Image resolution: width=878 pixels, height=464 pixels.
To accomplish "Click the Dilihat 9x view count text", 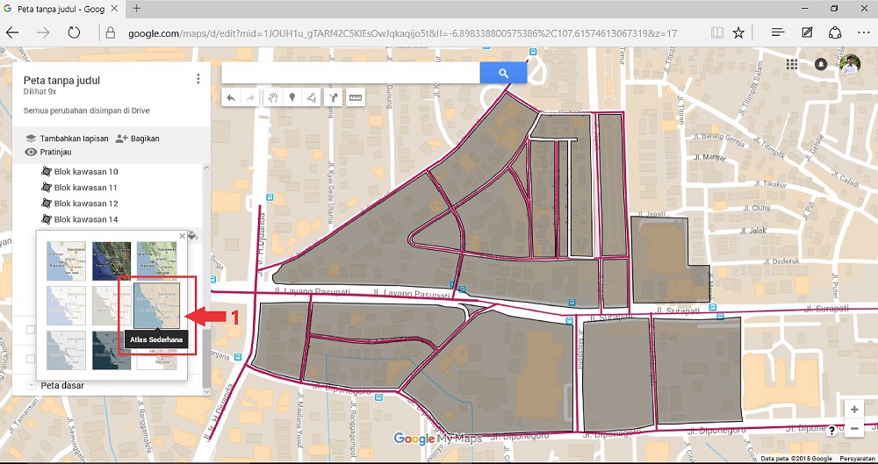I will 40,91.
